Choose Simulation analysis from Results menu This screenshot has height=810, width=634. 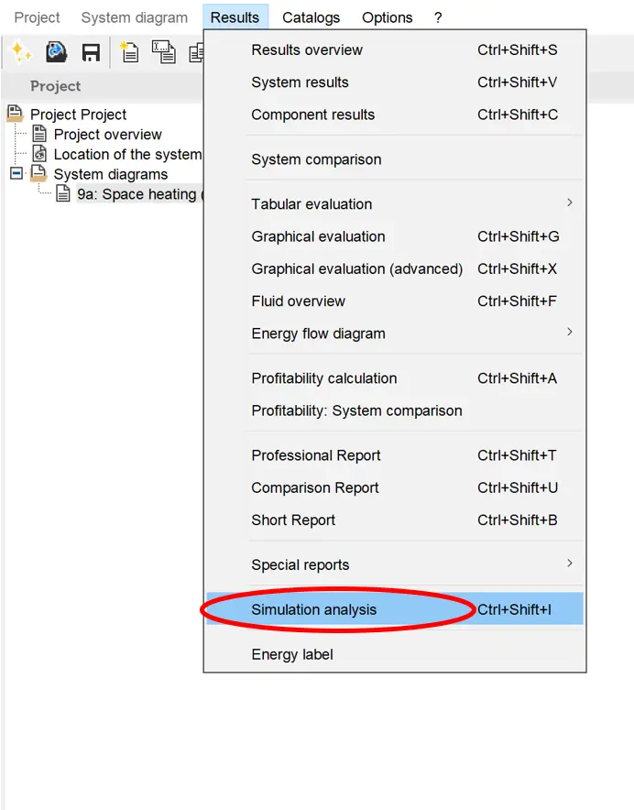[314, 609]
